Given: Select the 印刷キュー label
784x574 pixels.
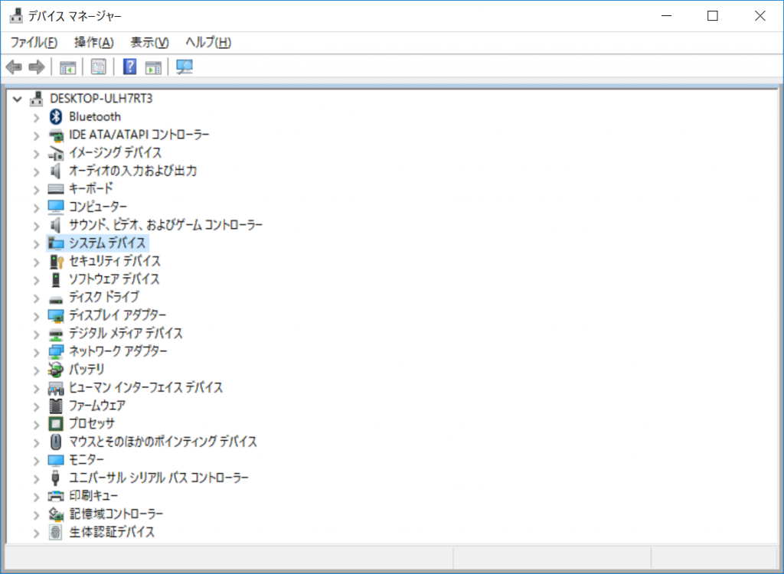Looking at the screenshot, I should click(x=94, y=495).
